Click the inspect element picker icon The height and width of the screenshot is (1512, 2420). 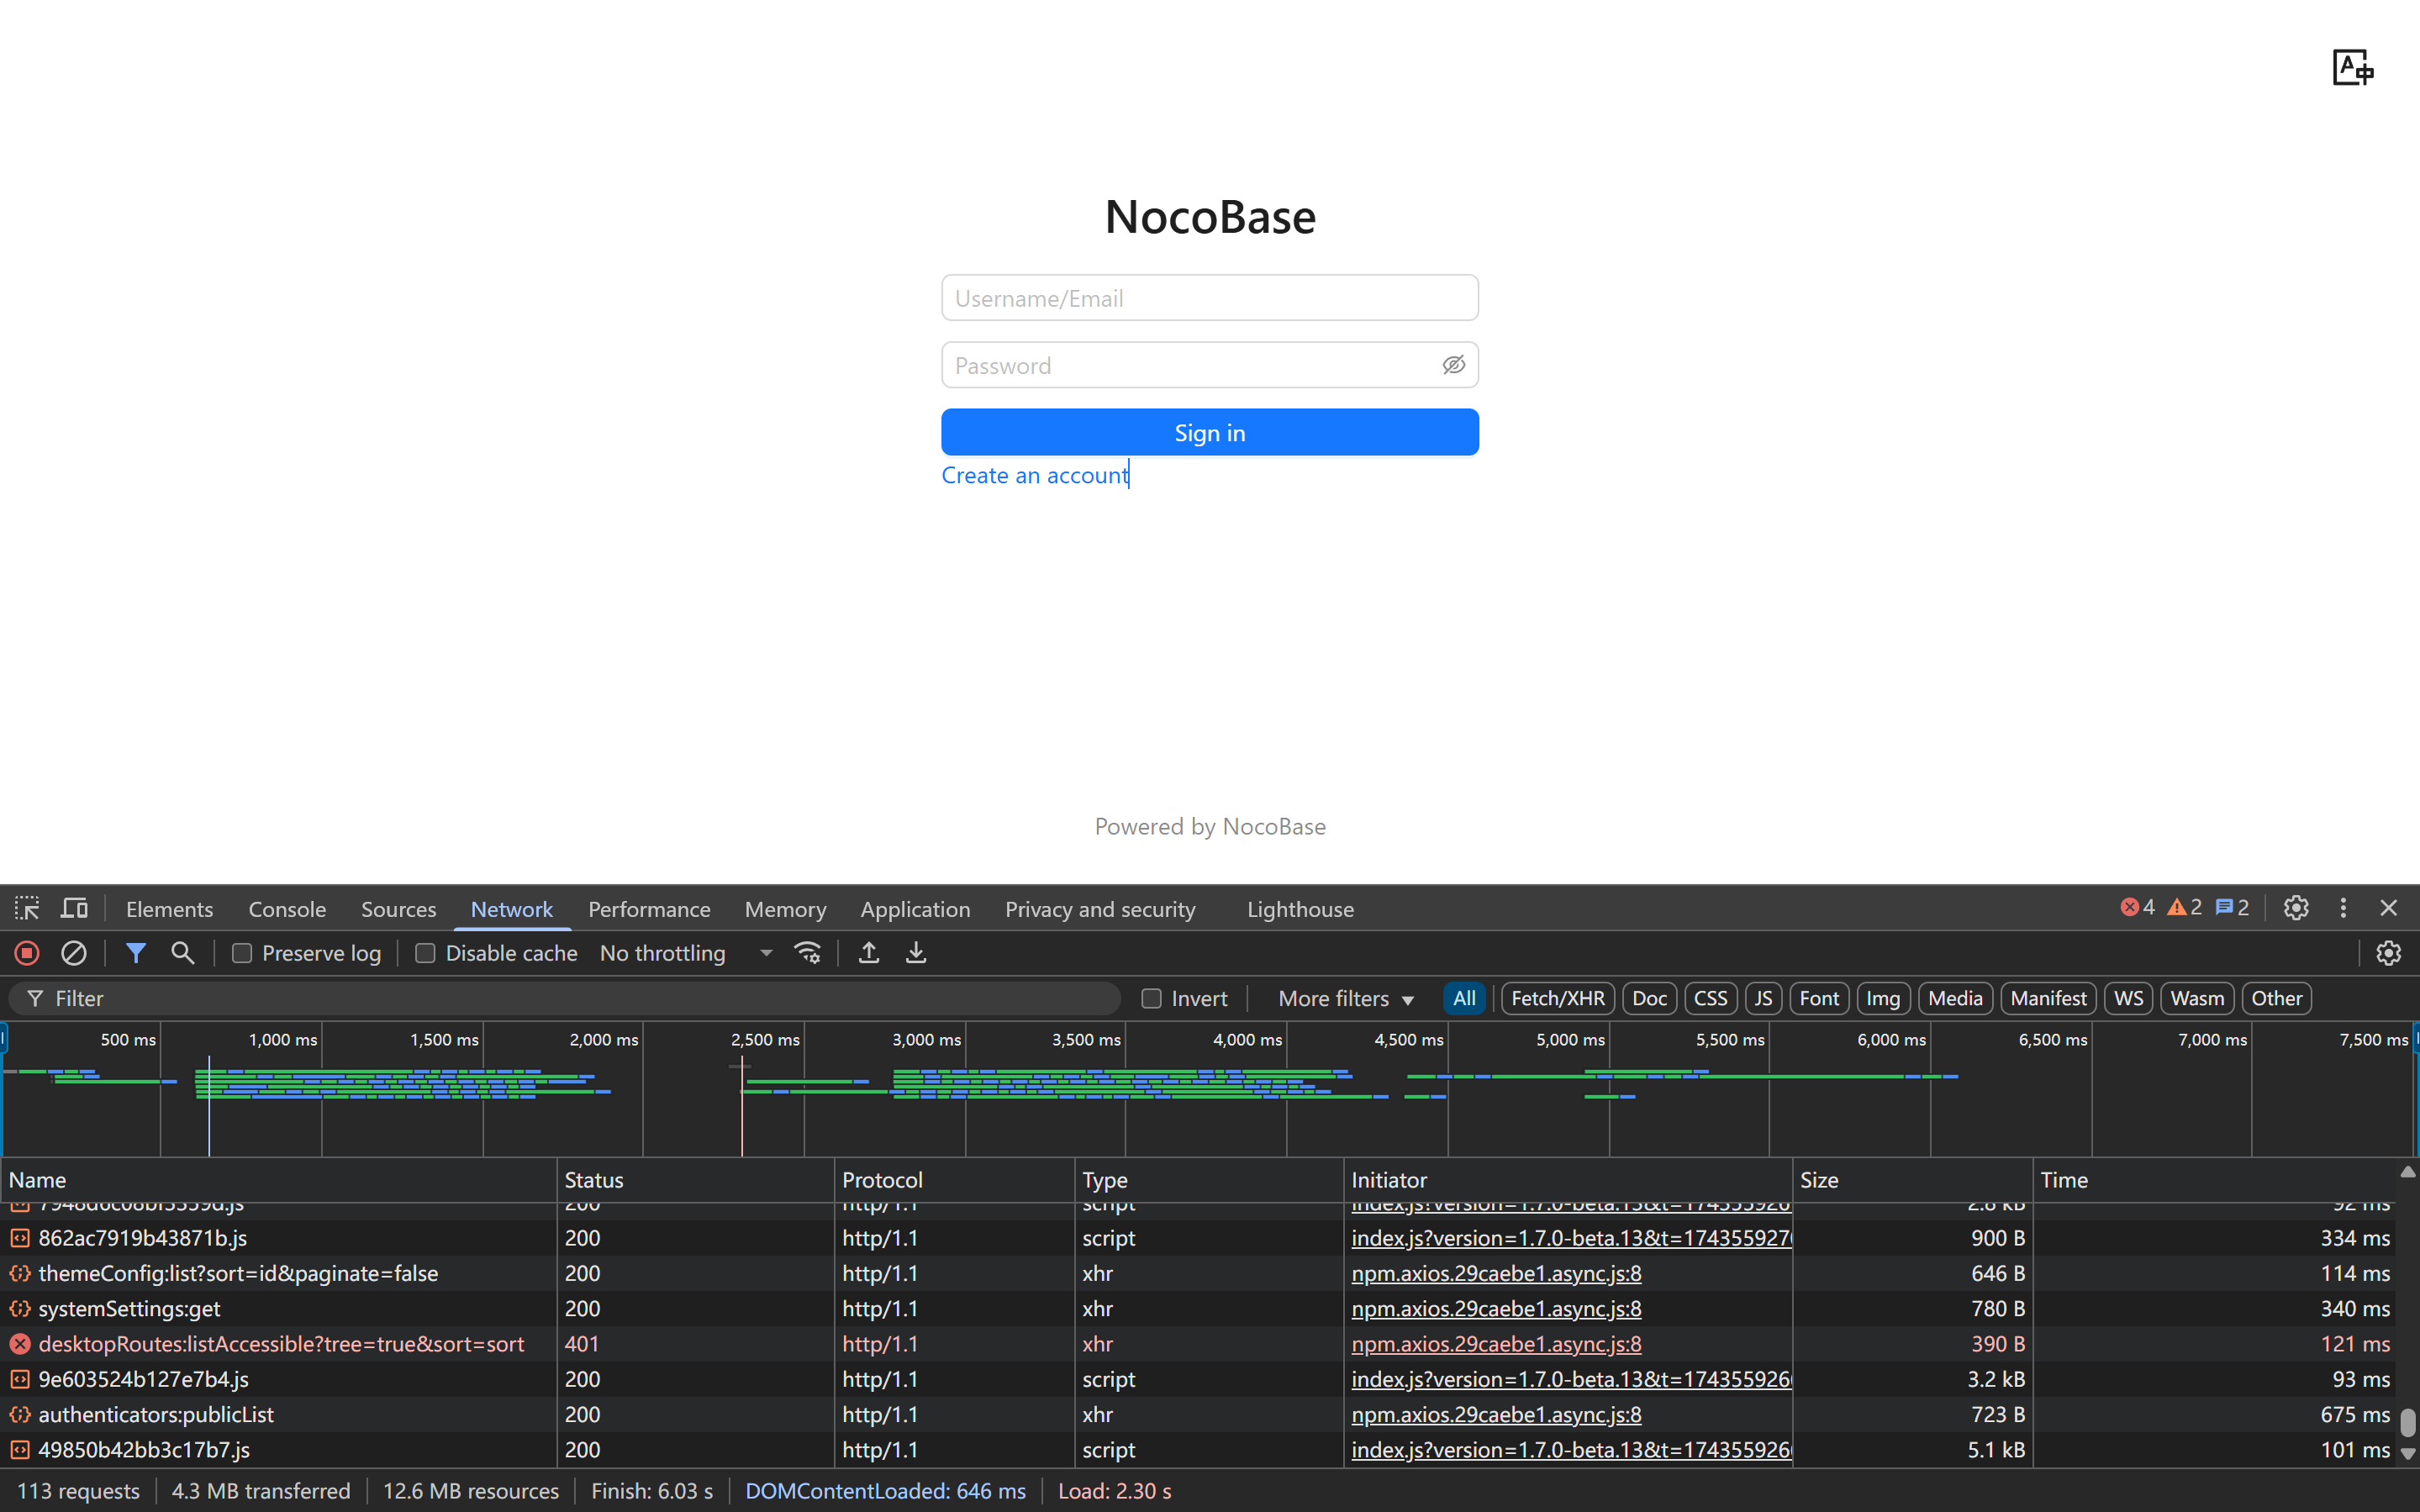[27, 908]
